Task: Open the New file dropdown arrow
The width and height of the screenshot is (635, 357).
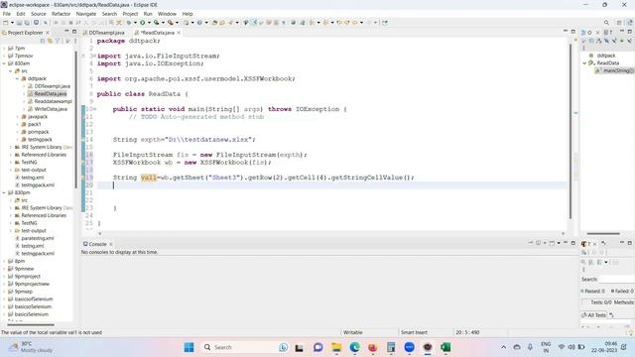Action: point(12,23)
